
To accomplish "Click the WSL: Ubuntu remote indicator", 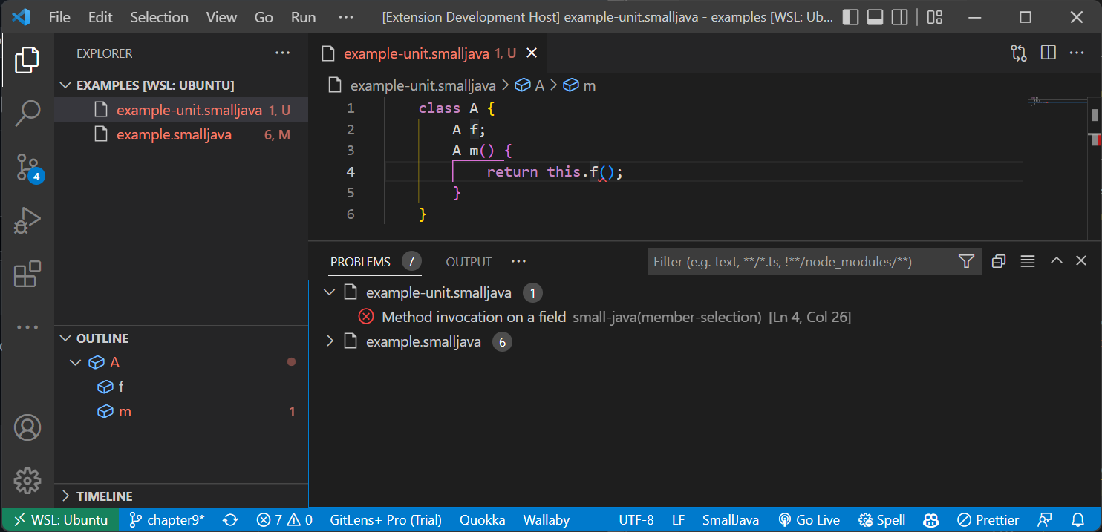I will pyautogui.click(x=61, y=520).
